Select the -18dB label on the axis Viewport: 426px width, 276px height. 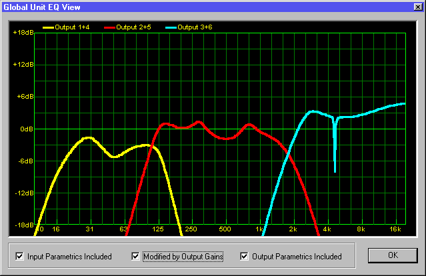click(23, 225)
